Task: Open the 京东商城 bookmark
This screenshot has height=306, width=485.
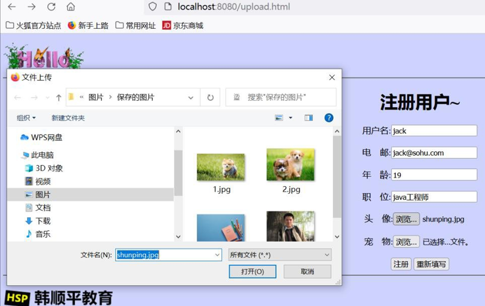Action: (183, 26)
